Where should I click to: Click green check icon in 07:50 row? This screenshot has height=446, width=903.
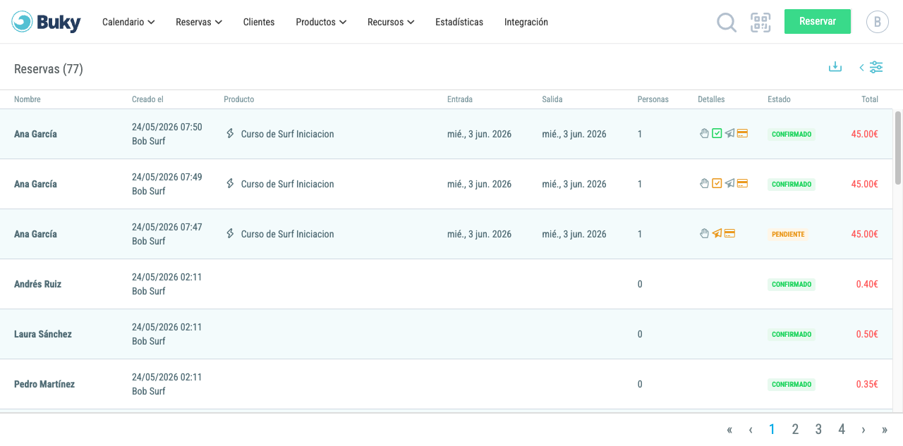[x=717, y=133]
